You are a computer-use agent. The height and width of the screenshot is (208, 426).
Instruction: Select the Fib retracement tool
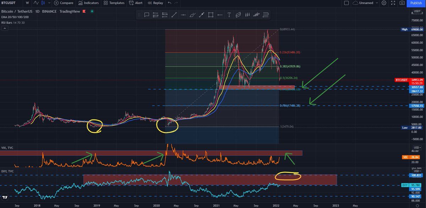[156, 15]
